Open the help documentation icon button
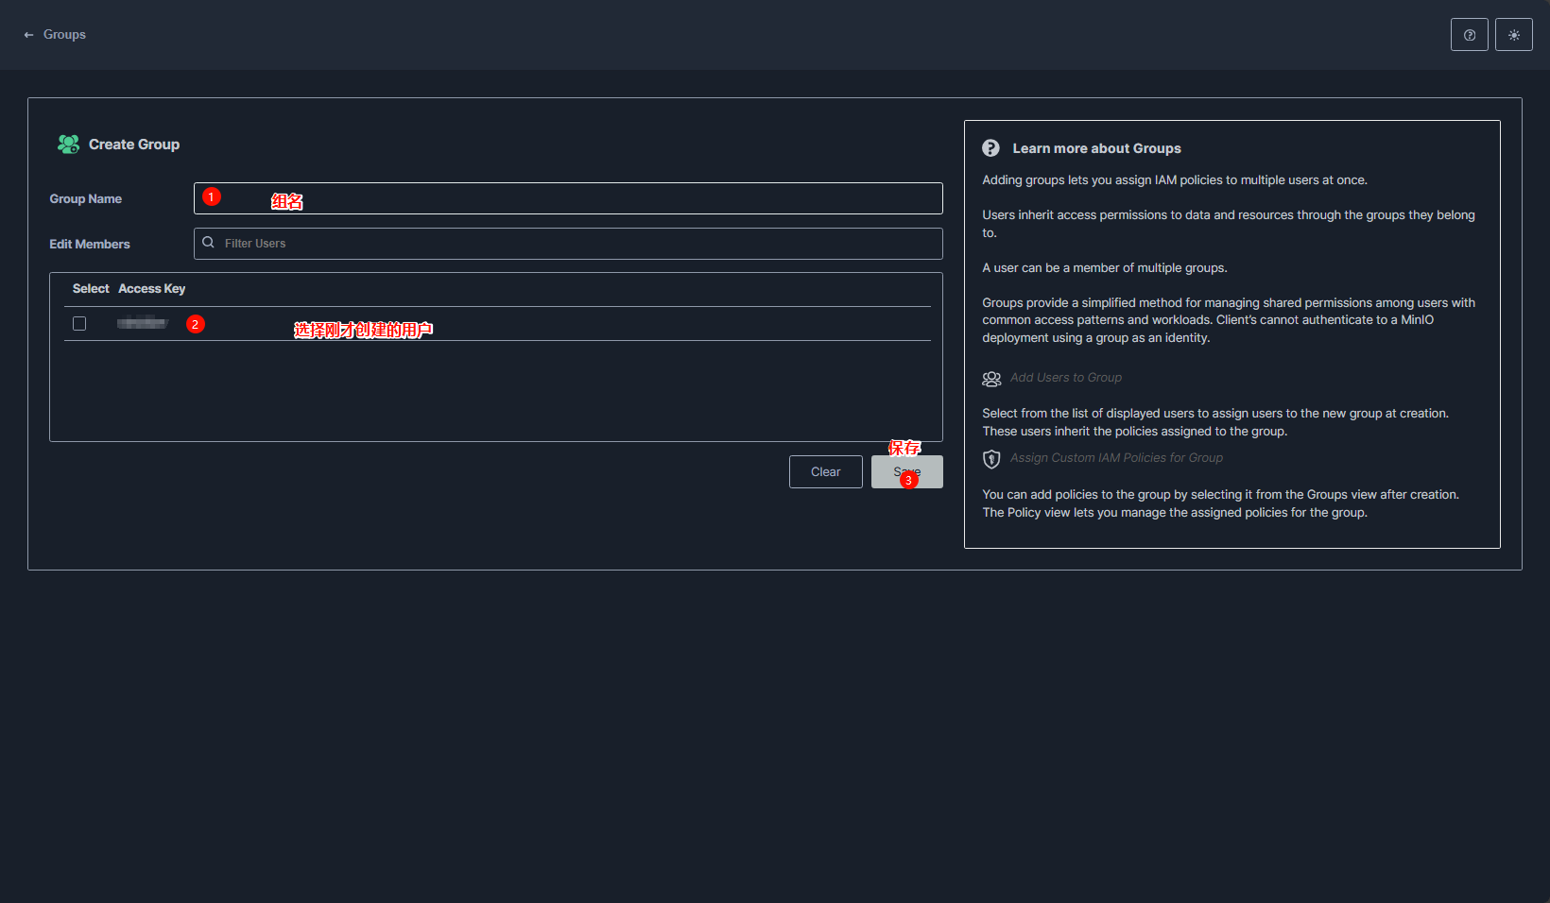This screenshot has width=1550, height=903. (1469, 35)
